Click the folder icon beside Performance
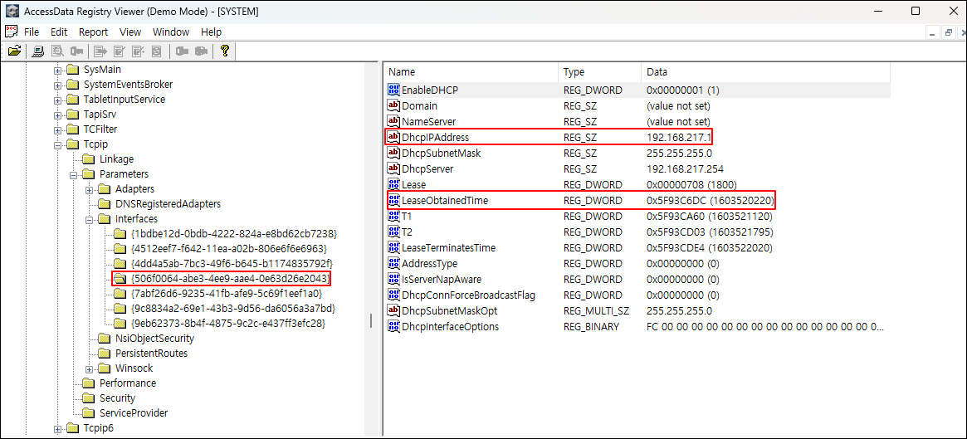 click(x=89, y=383)
